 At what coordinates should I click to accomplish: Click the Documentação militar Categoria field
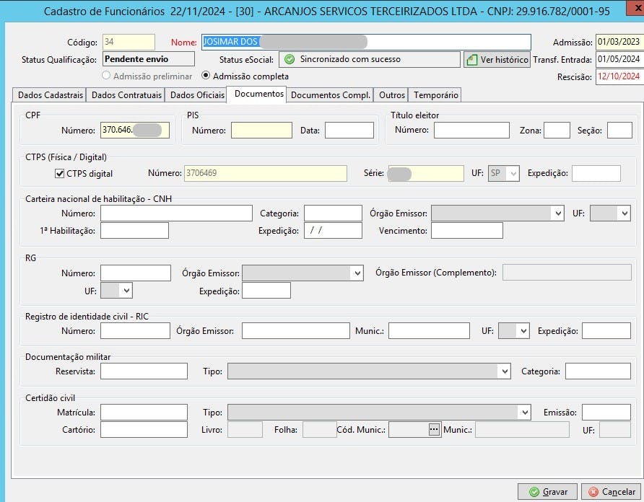coord(598,371)
